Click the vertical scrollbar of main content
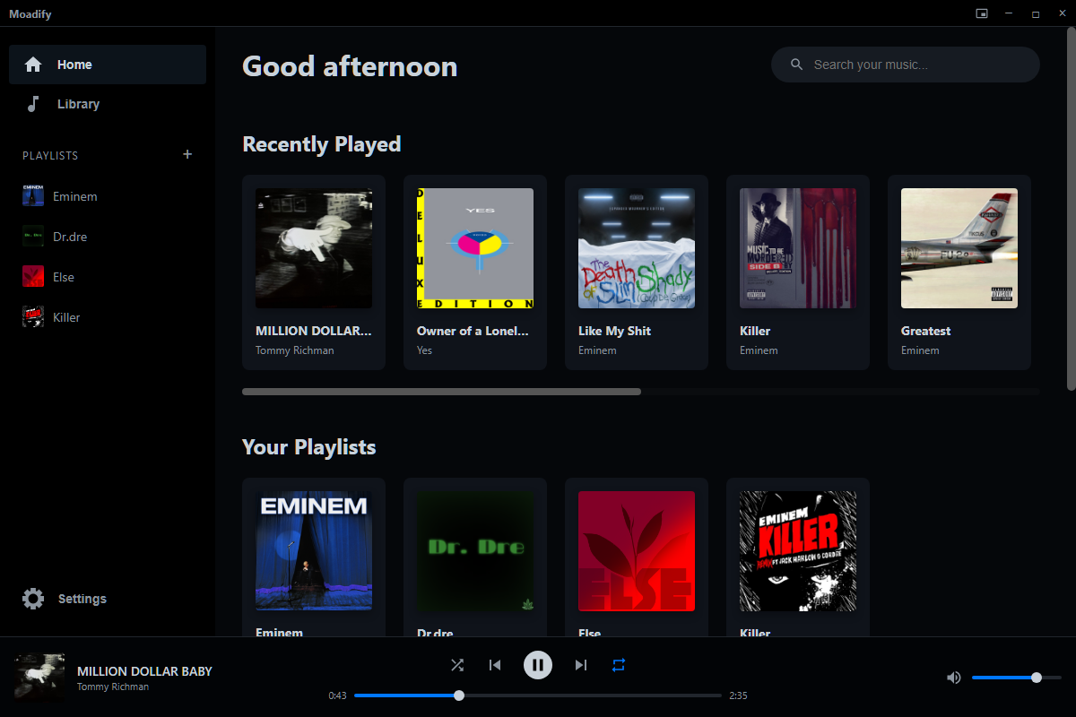This screenshot has width=1076, height=717. click(x=1071, y=208)
